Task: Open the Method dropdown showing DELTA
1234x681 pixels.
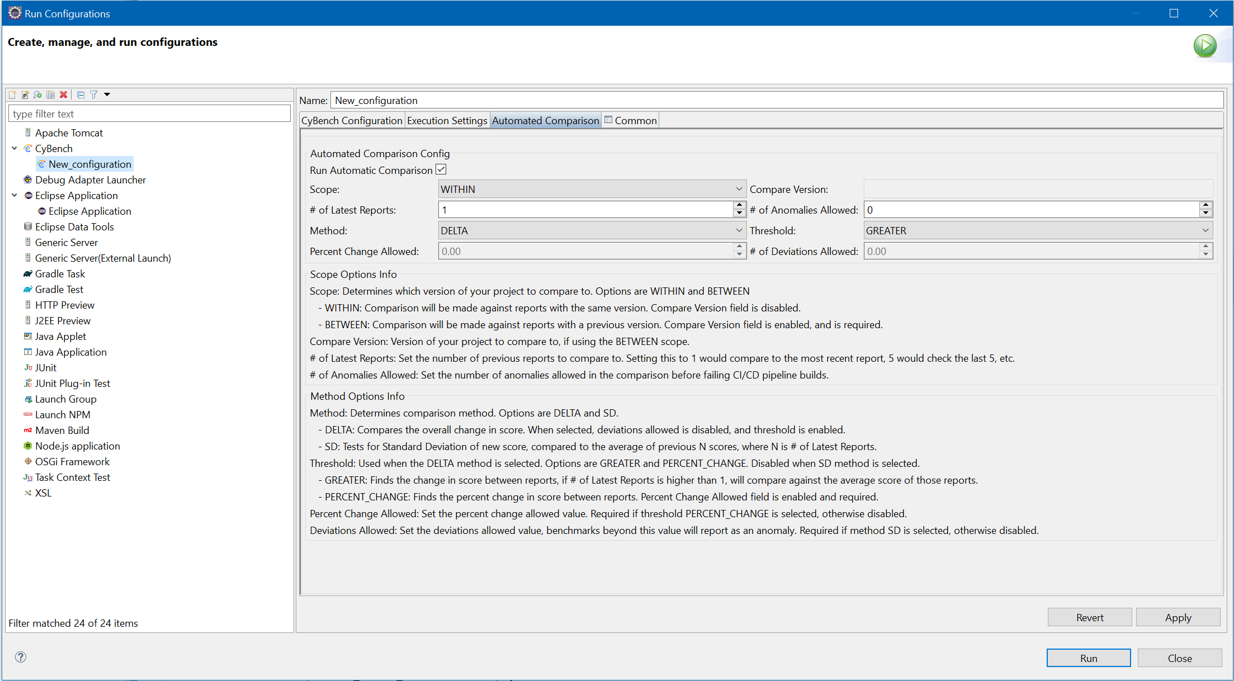Action: click(592, 230)
